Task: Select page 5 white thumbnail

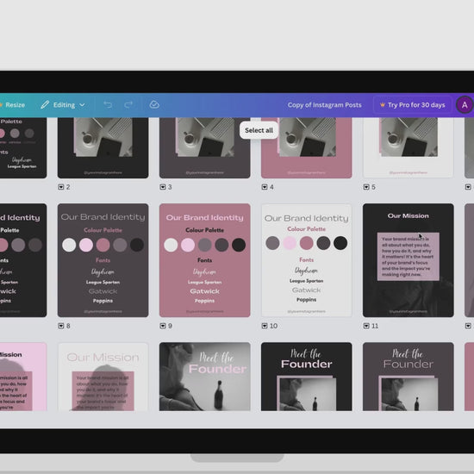Action: 409,148
